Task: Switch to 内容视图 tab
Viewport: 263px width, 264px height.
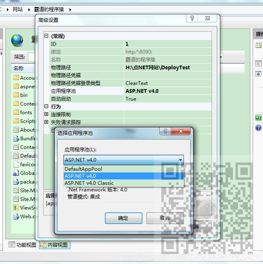Action: (55, 245)
